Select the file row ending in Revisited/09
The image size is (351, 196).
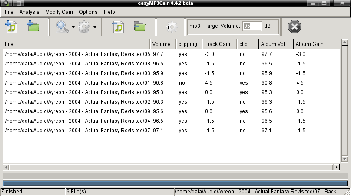(x=171, y=111)
